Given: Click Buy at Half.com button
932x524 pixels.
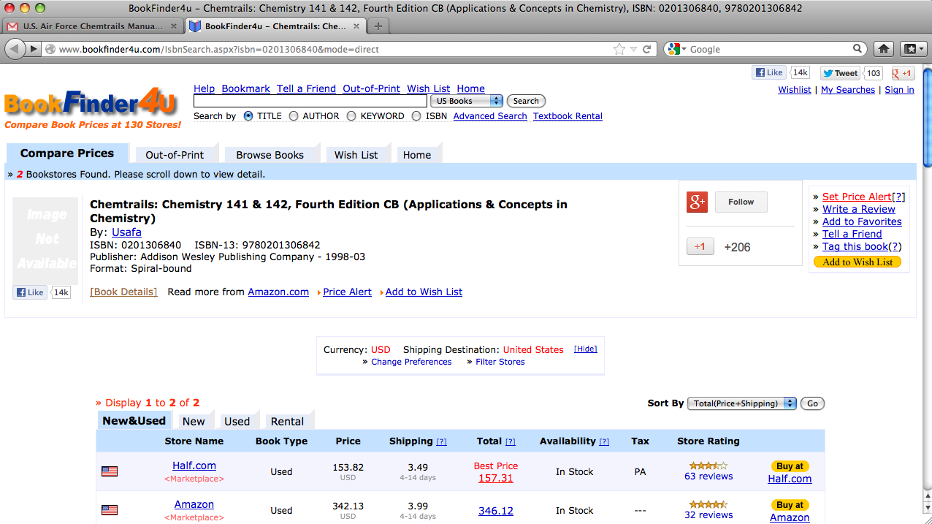Looking at the screenshot, I should point(790,466).
